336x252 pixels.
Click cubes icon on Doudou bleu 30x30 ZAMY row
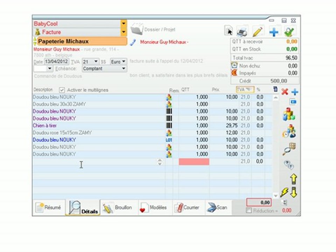(169, 104)
